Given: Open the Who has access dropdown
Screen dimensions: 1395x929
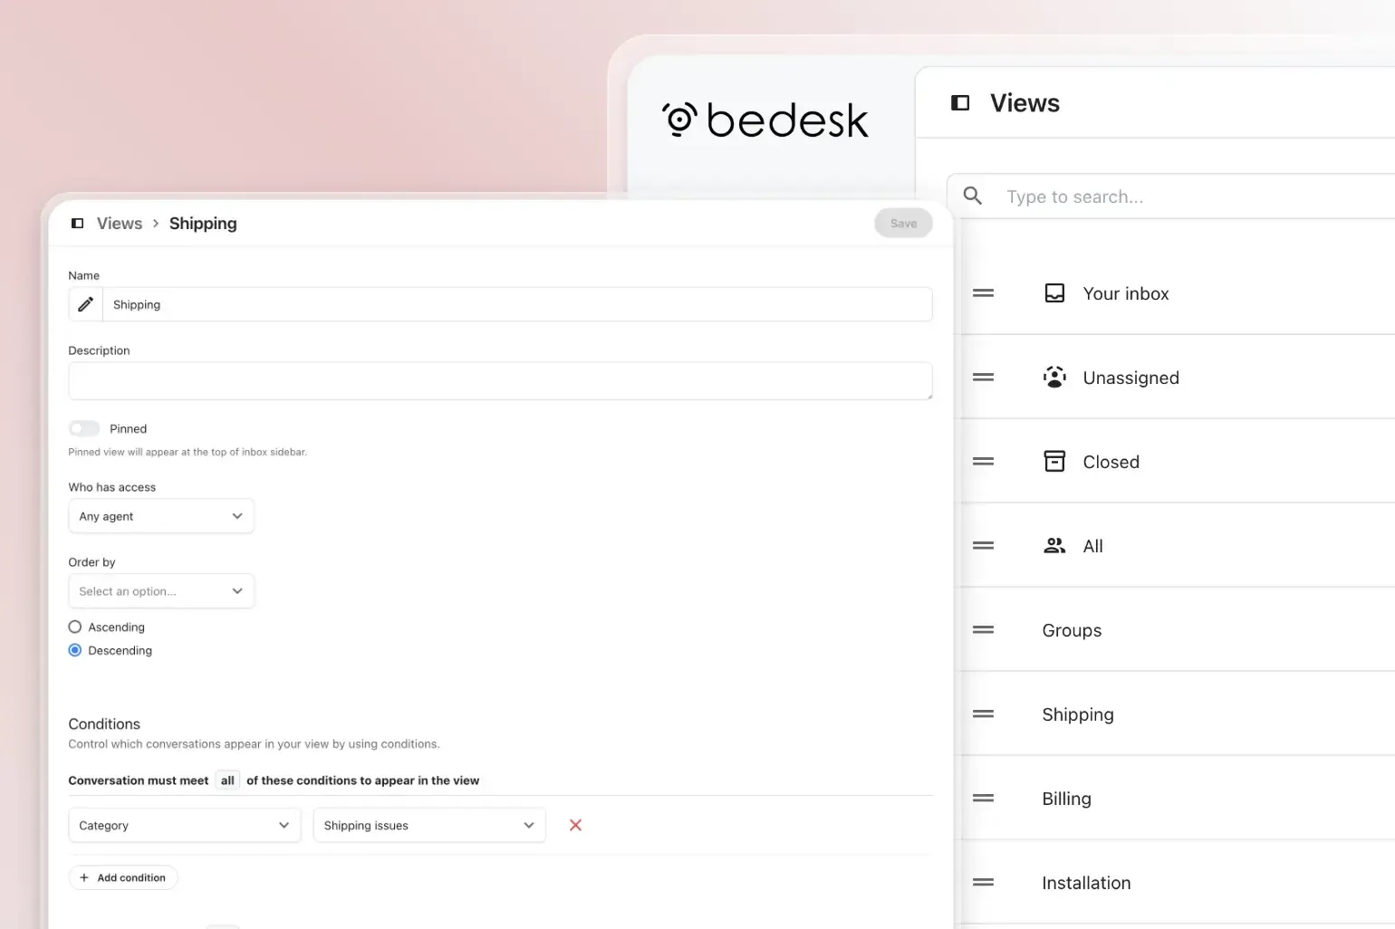Looking at the screenshot, I should click(161, 516).
